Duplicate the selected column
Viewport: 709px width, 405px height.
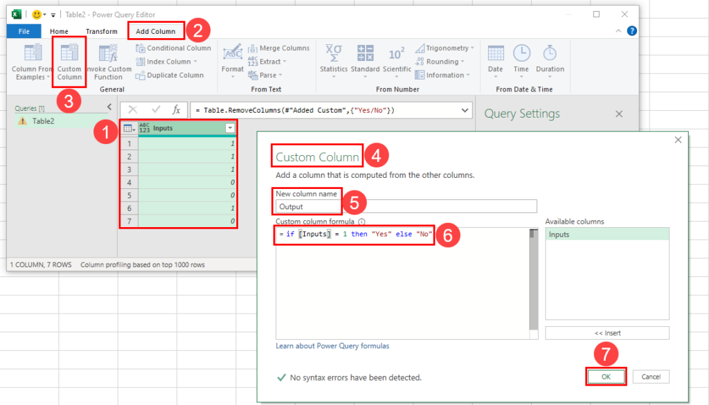tap(170, 75)
